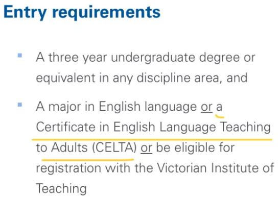The width and height of the screenshot is (280, 198).
Task: Click the yellow underline beneath 'to Adults (CELTA)'
Action: [88, 159]
